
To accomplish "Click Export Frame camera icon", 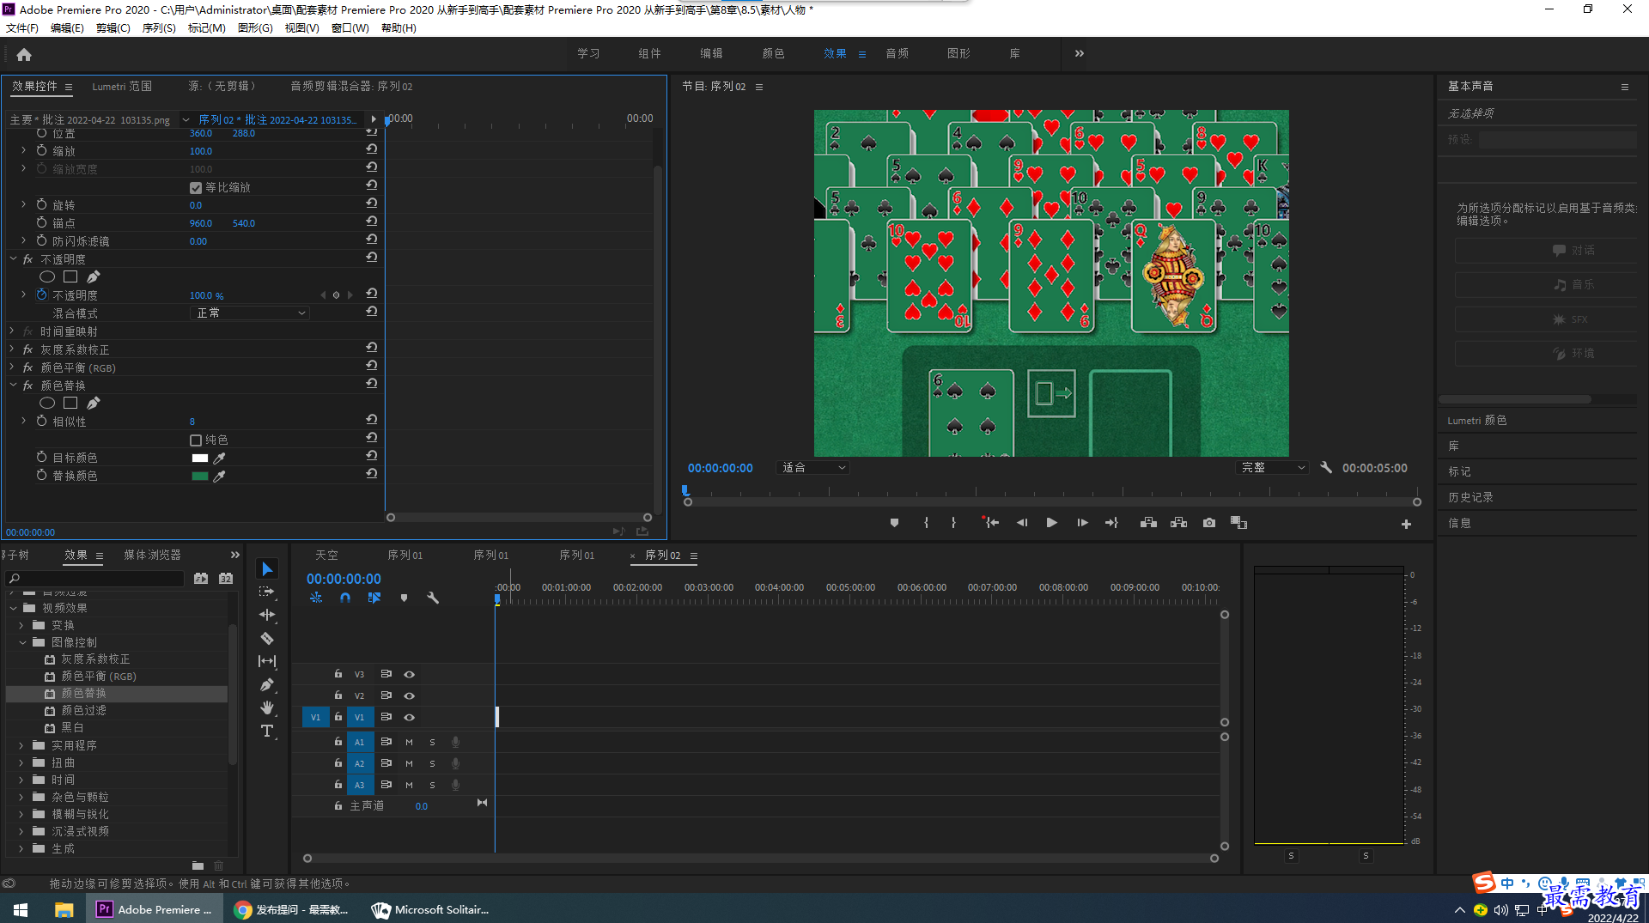I will [1209, 523].
